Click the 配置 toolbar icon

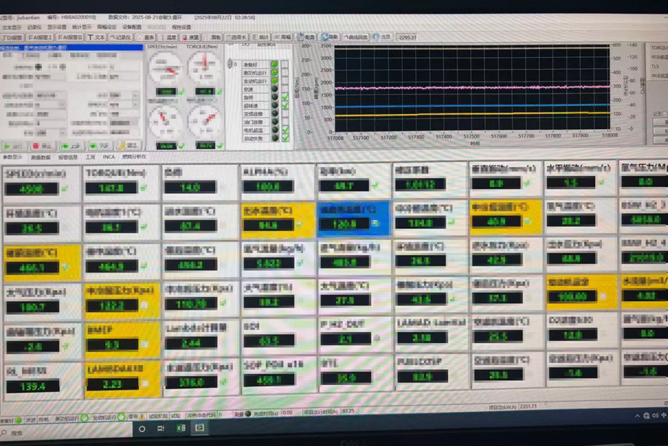coord(307,37)
